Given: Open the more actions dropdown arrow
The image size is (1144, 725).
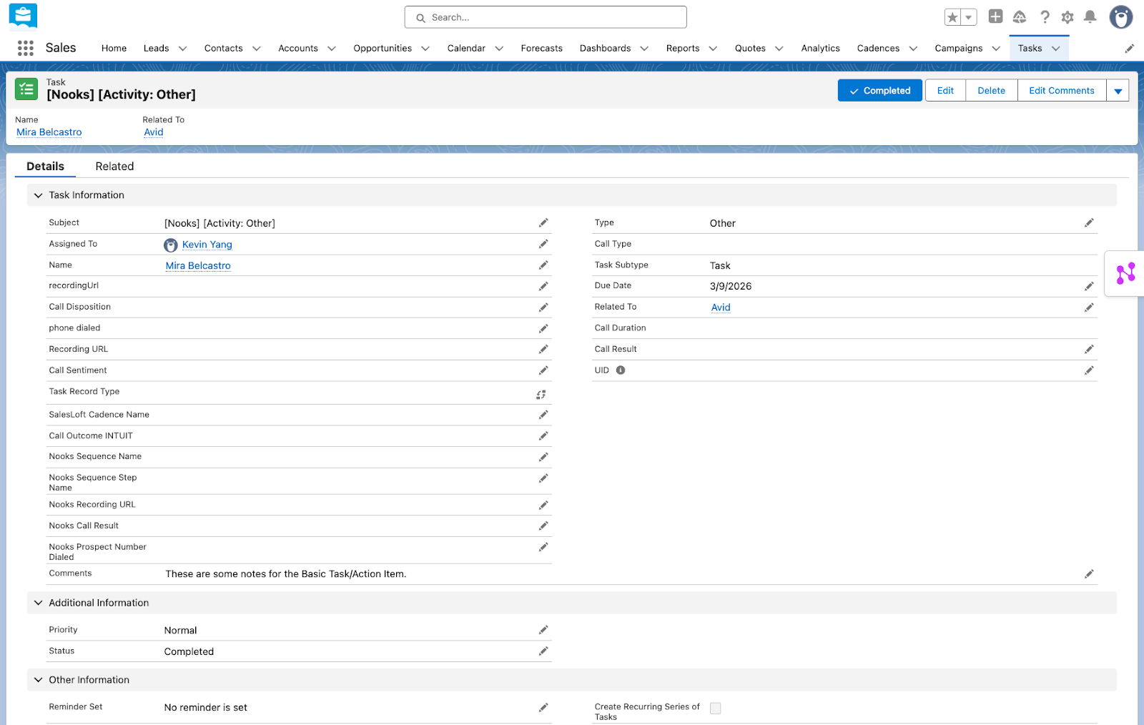Looking at the screenshot, I should 1118,91.
